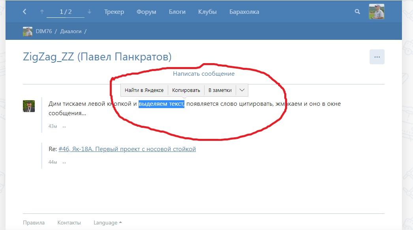Open message options dots next to 44м
Screen dimensions: 413x230
tap(64, 162)
